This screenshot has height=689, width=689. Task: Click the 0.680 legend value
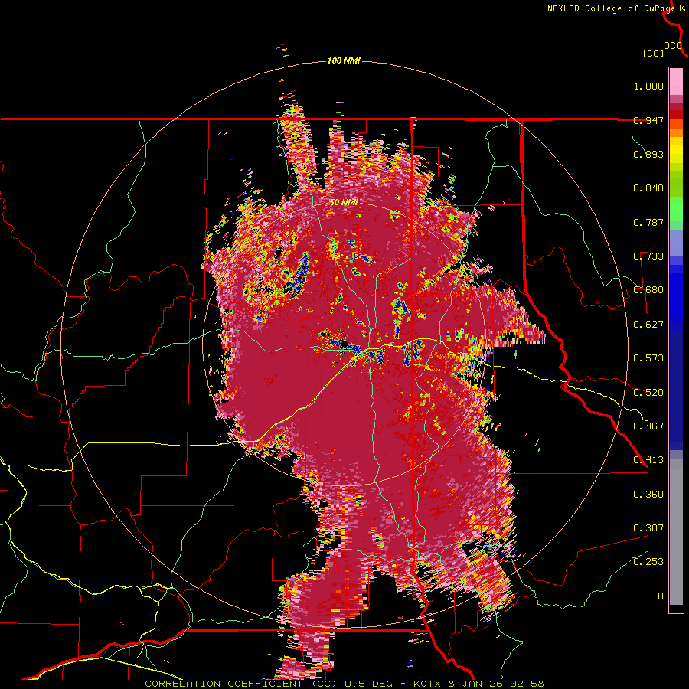click(x=648, y=290)
